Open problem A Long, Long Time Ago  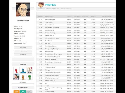pos(52,49)
